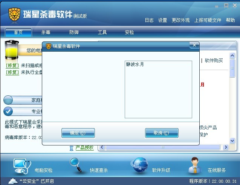
Task: Click 更改外观 to change skin
Action: pos(180,20)
